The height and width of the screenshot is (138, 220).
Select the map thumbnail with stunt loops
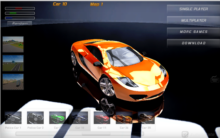(x=13, y=82)
